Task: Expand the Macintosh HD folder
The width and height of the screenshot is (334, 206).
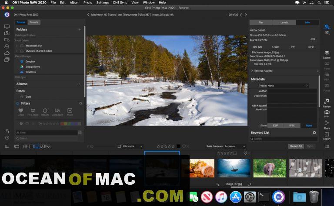Action: pos(17,46)
